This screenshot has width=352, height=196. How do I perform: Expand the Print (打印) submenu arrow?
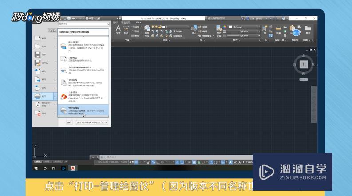click(x=55, y=96)
